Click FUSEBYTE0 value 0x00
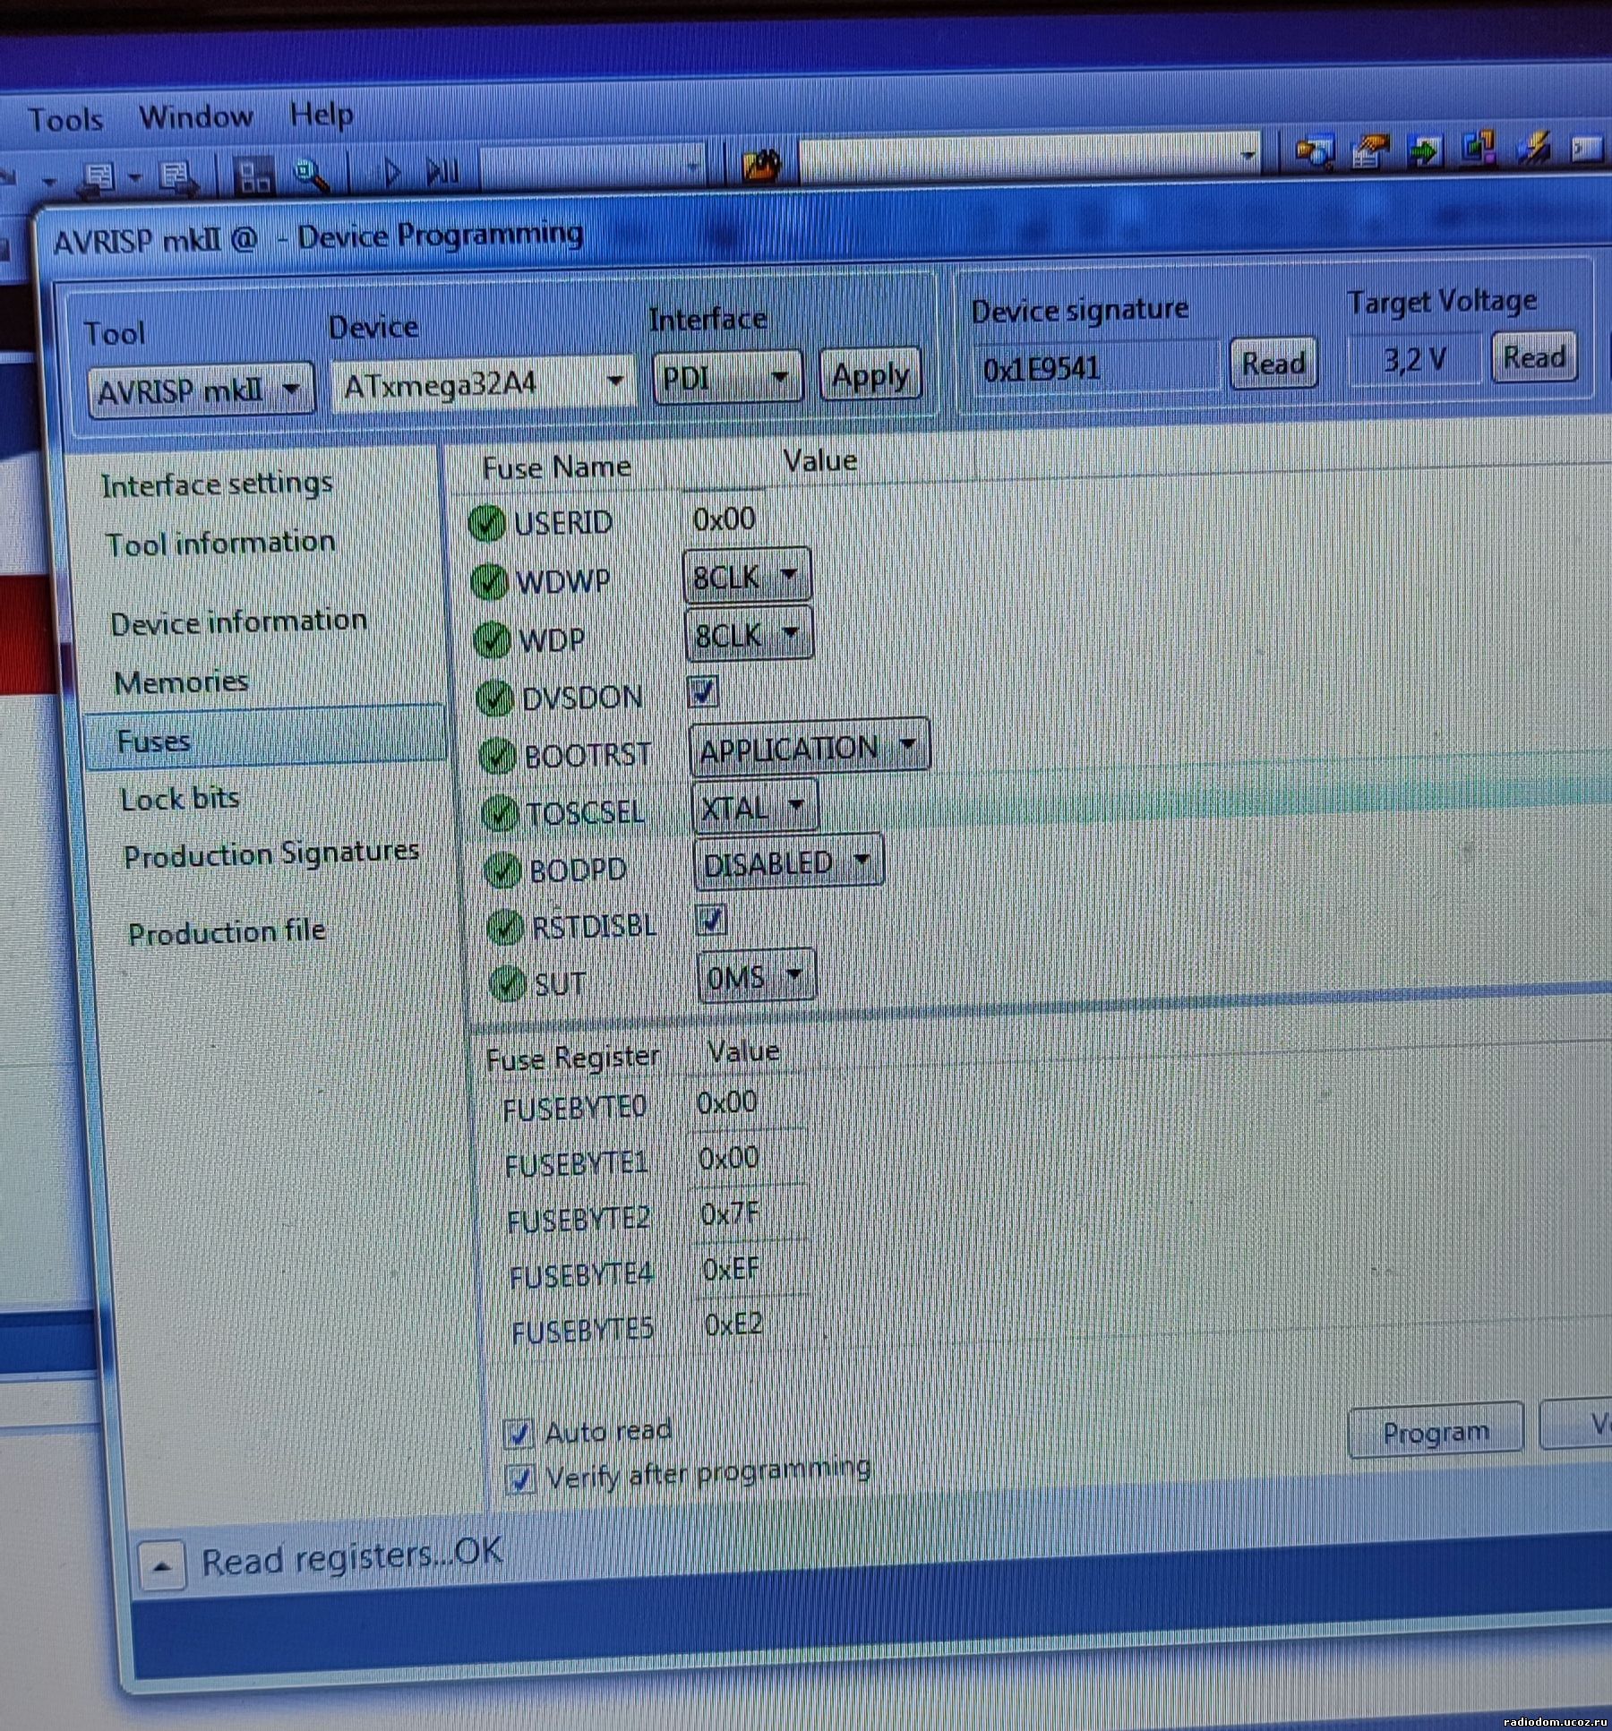This screenshot has height=1731, width=1612. pyautogui.click(x=727, y=1101)
